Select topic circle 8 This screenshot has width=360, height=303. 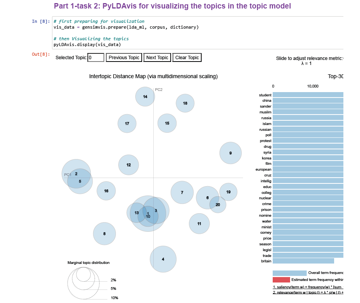[104, 234]
